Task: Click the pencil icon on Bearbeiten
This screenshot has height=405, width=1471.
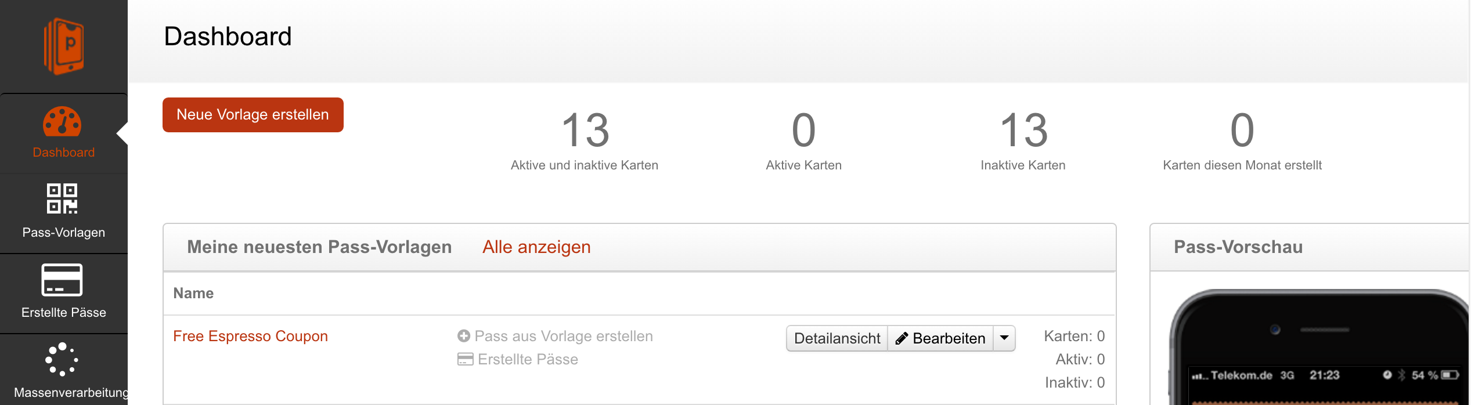Action: pos(902,338)
